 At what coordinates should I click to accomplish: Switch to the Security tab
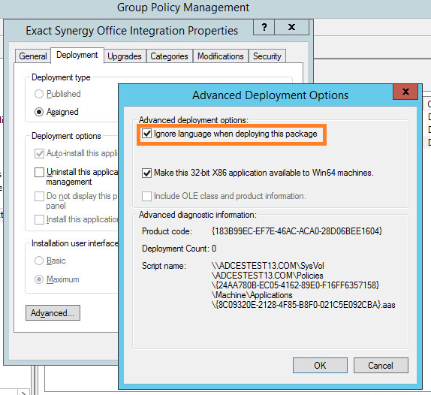point(267,56)
